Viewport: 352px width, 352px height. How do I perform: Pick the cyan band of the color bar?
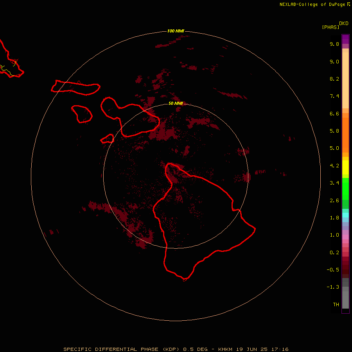point(345,215)
